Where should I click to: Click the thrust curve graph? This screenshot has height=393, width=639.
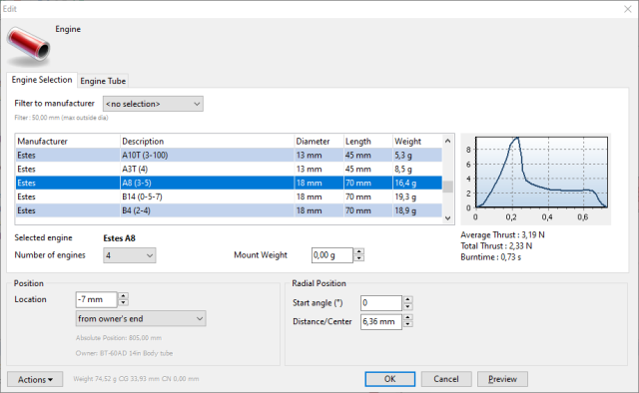tap(536, 180)
